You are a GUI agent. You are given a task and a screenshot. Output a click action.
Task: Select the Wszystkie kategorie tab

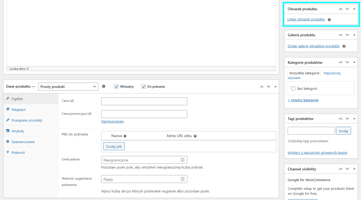pyautogui.click(x=304, y=73)
